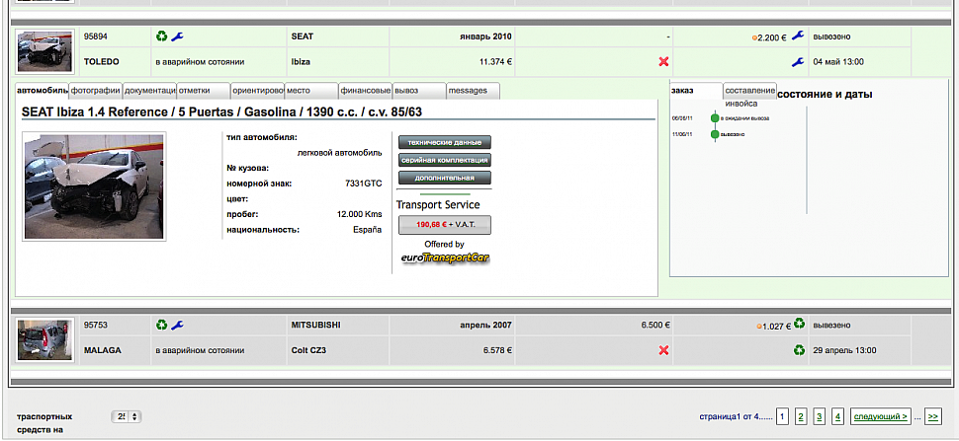
Task: Click 'в аварийном сотоянии' in MALAGA row
Action: (200, 350)
